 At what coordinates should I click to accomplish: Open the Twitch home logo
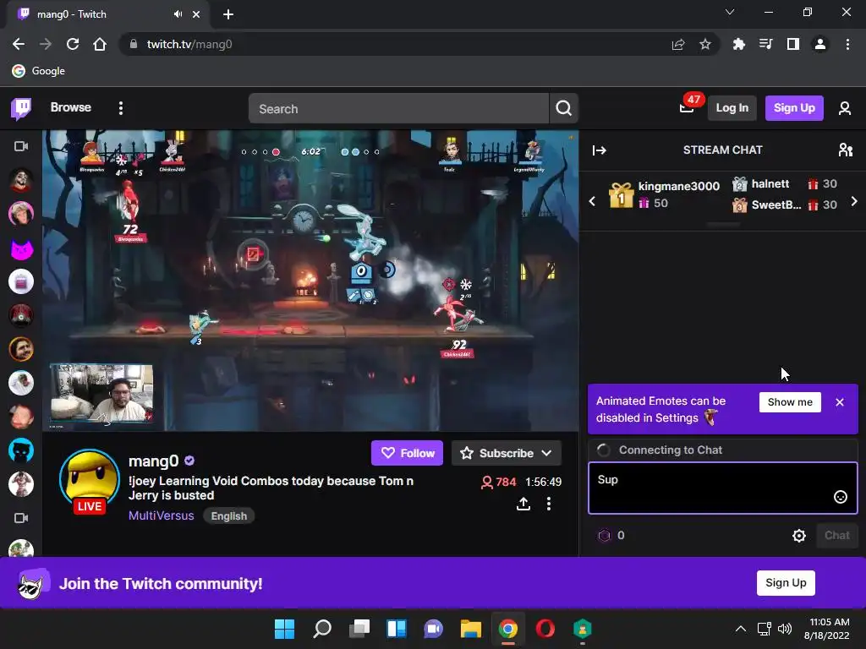[21, 108]
